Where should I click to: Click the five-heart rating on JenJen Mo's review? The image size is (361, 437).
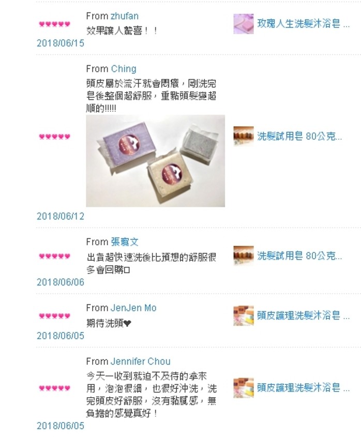click(x=55, y=316)
